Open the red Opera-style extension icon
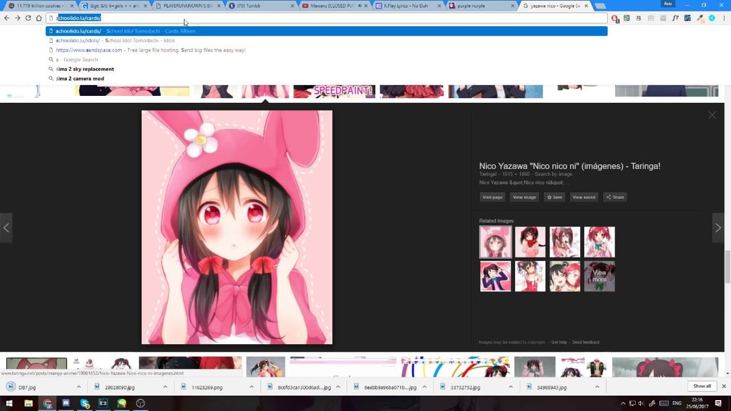 tap(615, 18)
